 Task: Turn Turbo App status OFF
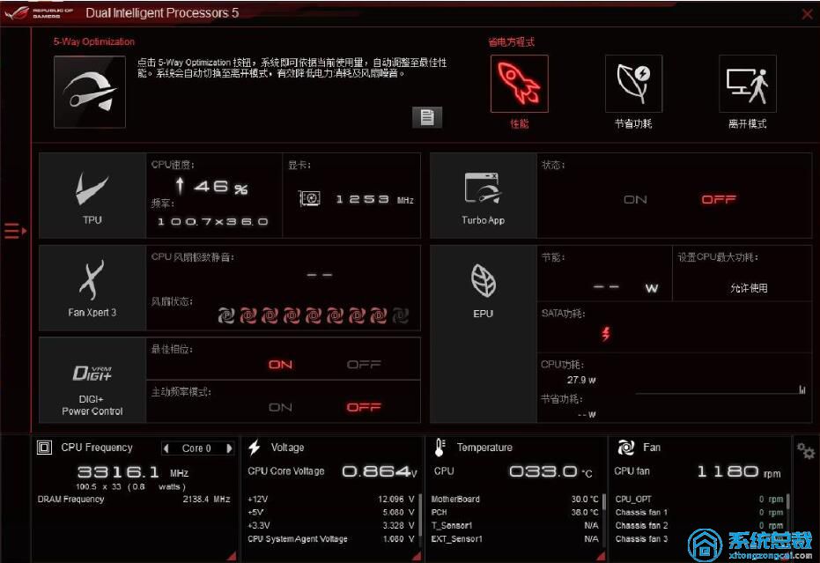[719, 199]
